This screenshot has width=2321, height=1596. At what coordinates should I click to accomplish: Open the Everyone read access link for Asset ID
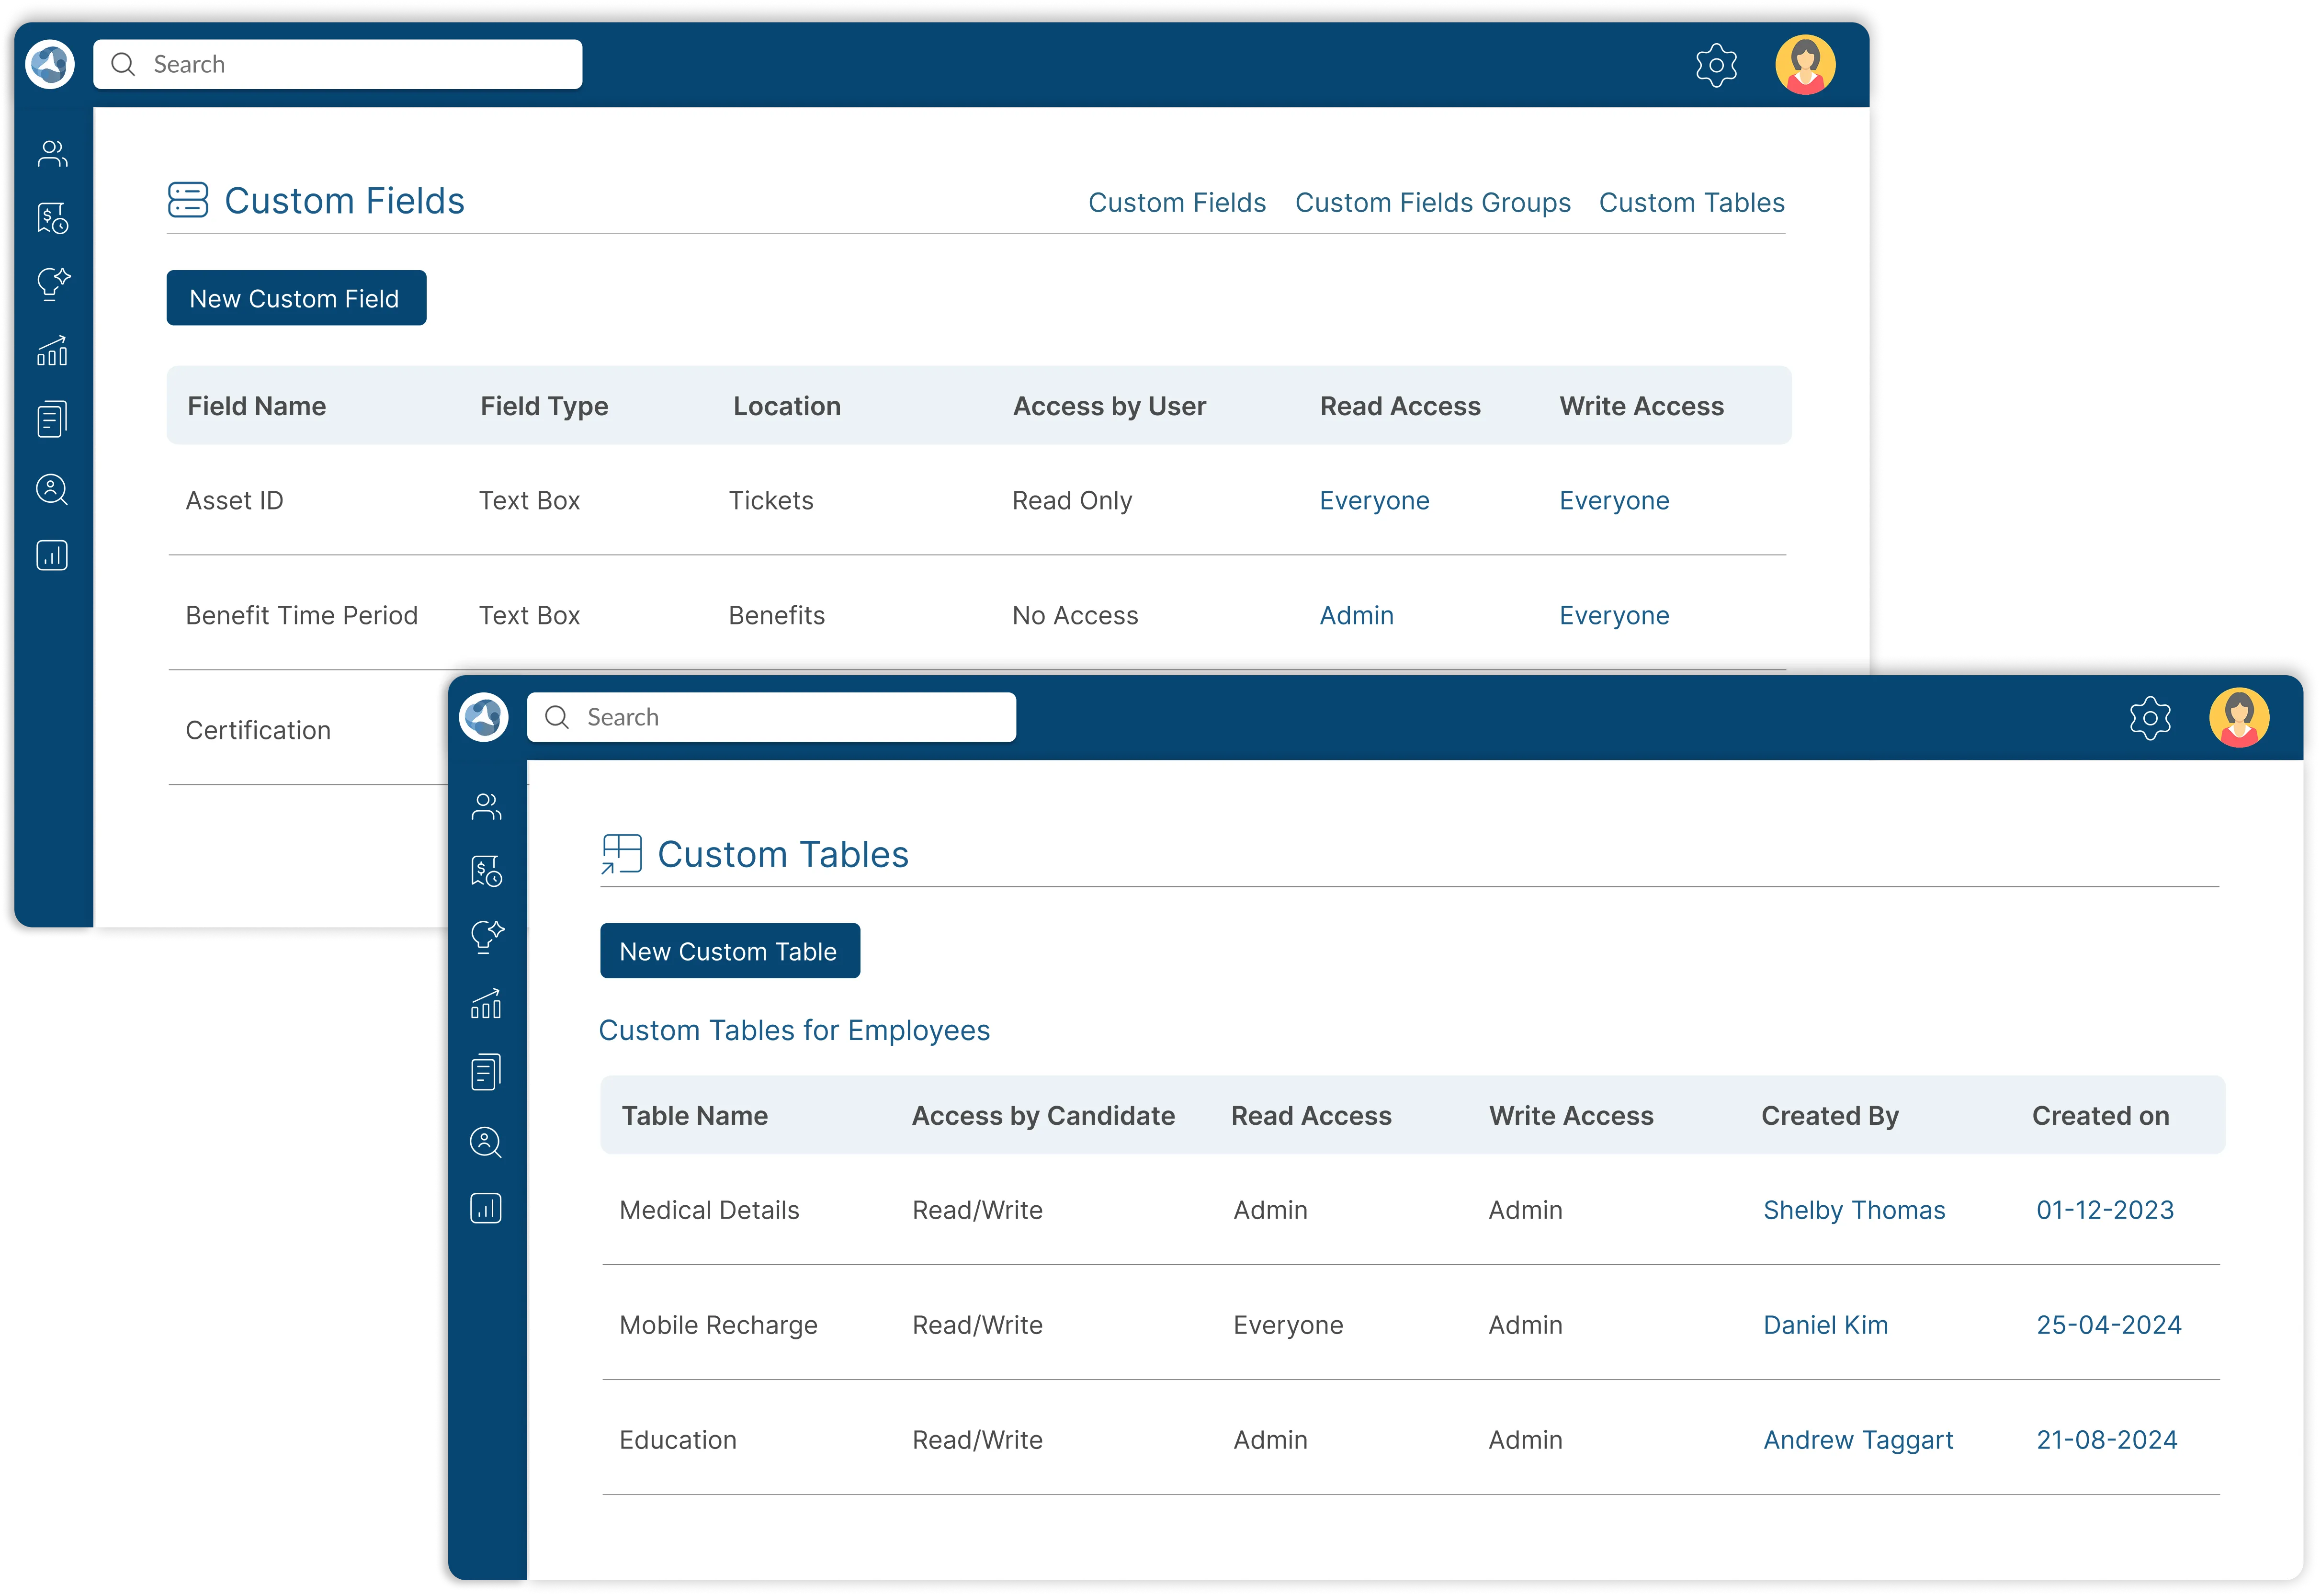tap(1374, 500)
